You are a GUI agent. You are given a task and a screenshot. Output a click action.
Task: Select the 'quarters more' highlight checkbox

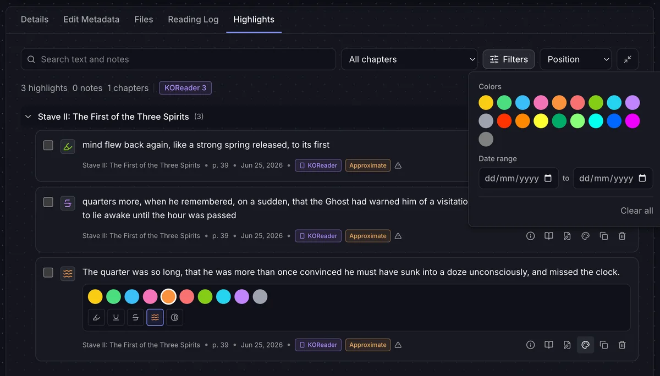48,202
